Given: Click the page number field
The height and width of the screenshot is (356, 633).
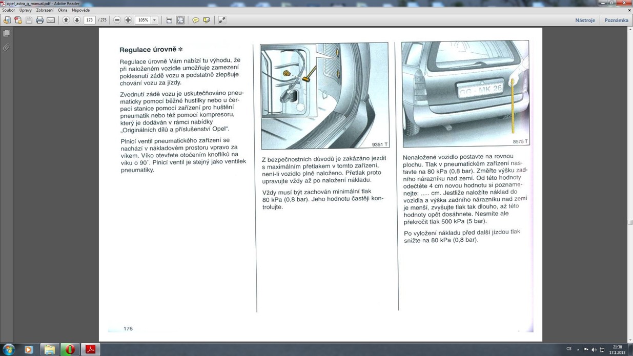Looking at the screenshot, I should (x=90, y=20).
